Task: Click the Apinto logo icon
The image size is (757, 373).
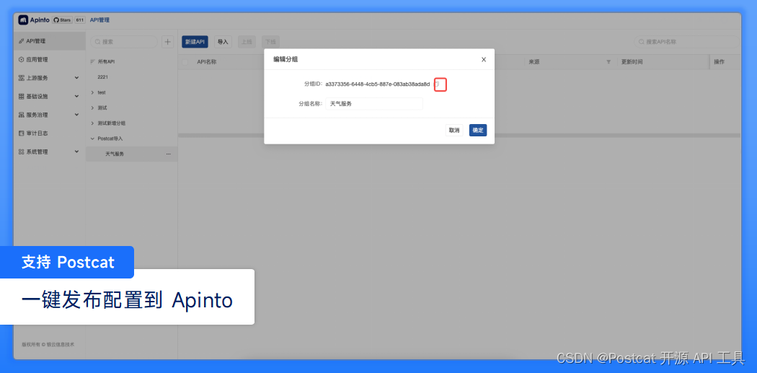Action: [23, 19]
